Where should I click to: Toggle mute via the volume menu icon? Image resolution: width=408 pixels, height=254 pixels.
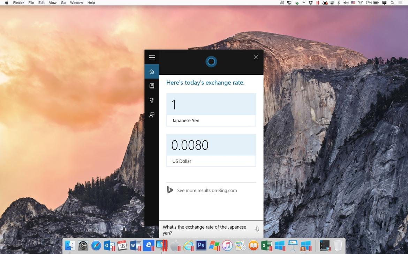[345, 2]
